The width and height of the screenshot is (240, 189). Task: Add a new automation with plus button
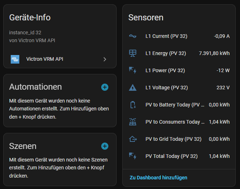105,87
